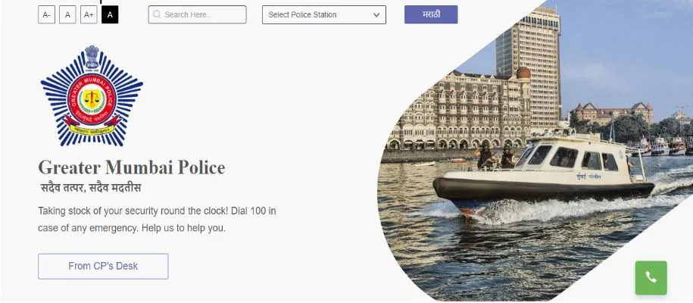Click the police station dropdown chevron arrow
Screen dimensions: 693x303
coord(376,14)
